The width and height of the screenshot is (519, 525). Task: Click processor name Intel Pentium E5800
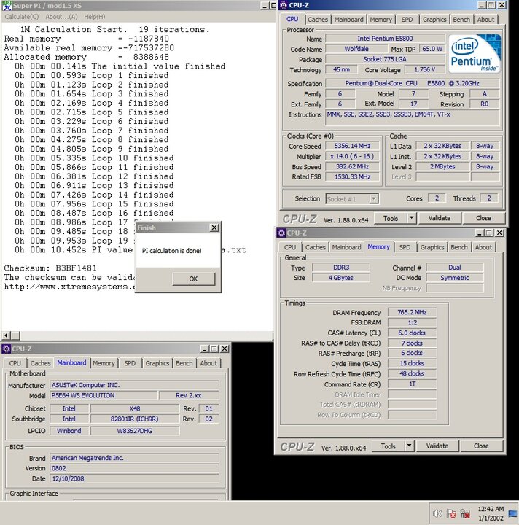(x=385, y=39)
